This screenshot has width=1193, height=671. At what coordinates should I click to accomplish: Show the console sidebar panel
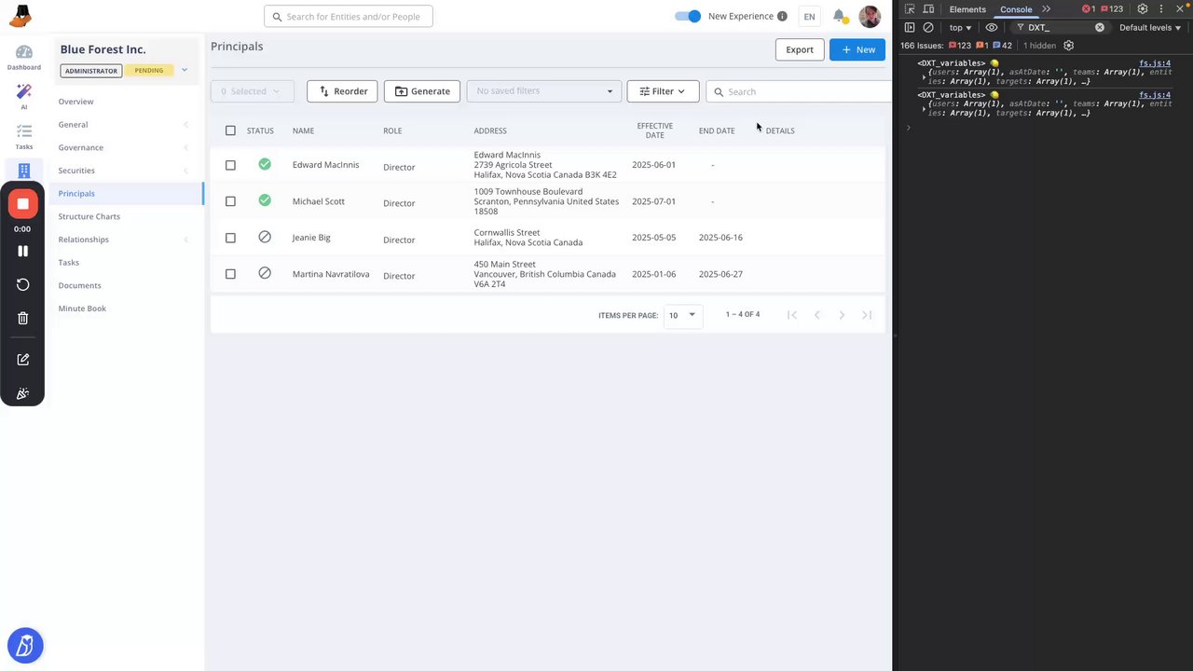[910, 28]
